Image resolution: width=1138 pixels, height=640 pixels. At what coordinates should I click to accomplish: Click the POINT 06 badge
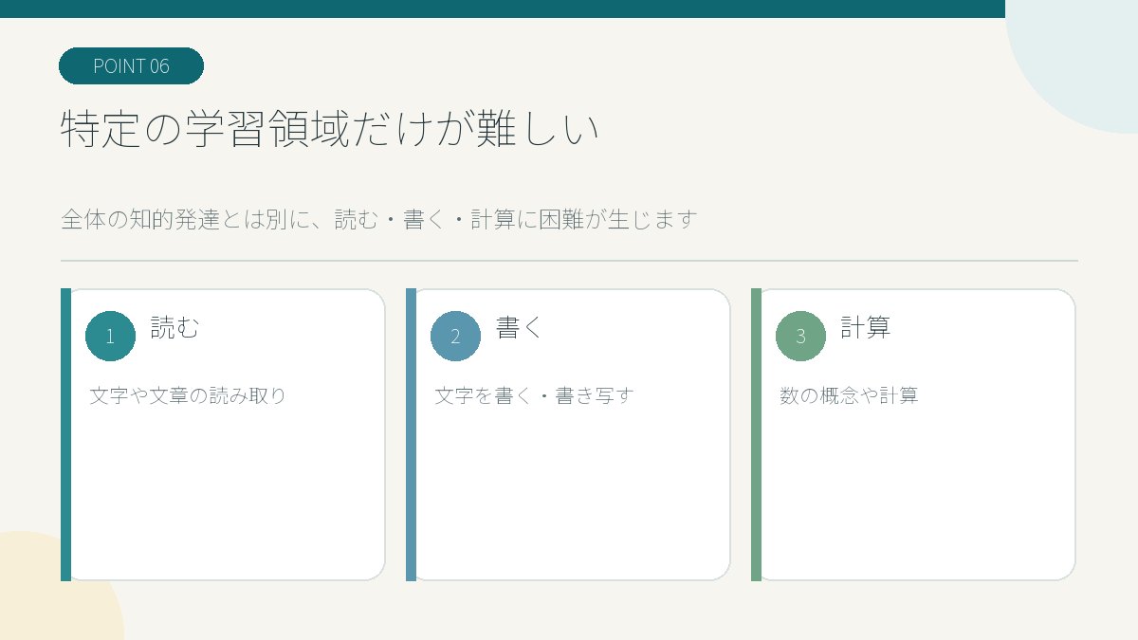point(131,65)
